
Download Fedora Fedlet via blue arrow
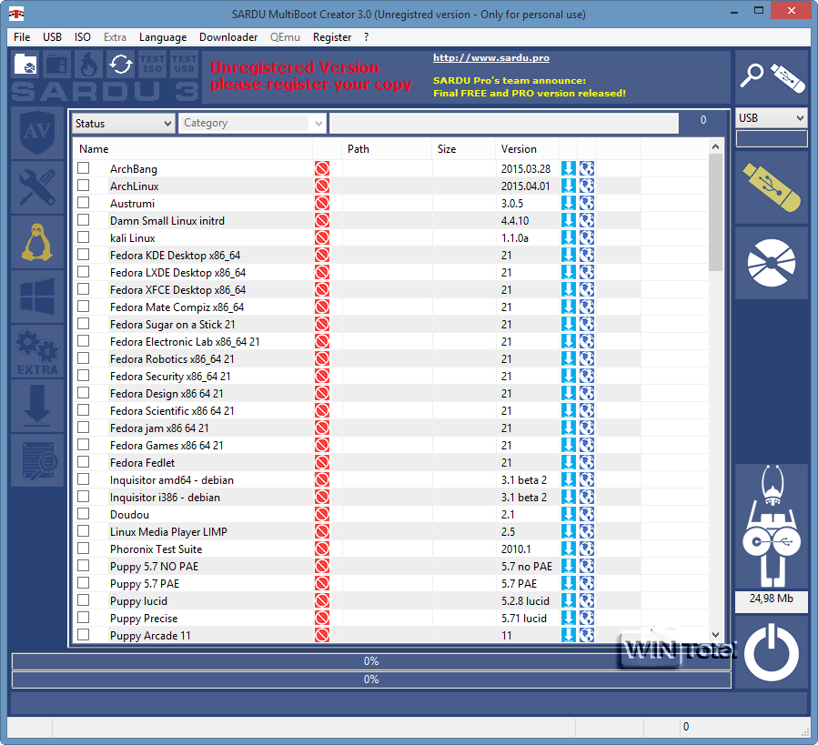(568, 462)
